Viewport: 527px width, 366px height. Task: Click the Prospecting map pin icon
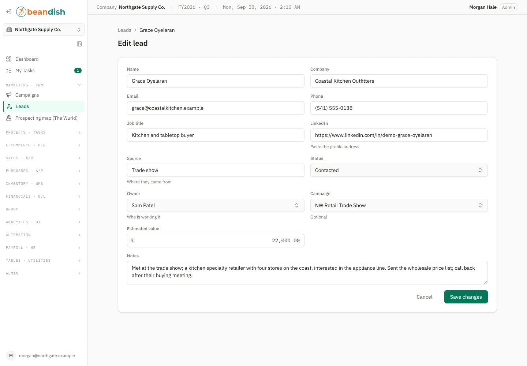[x=9, y=118]
